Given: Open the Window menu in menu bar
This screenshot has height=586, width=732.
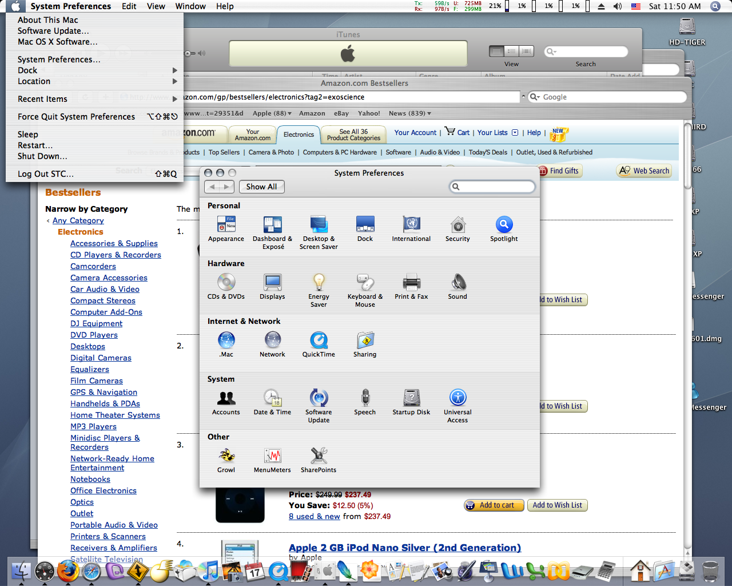Looking at the screenshot, I should pos(190,6).
